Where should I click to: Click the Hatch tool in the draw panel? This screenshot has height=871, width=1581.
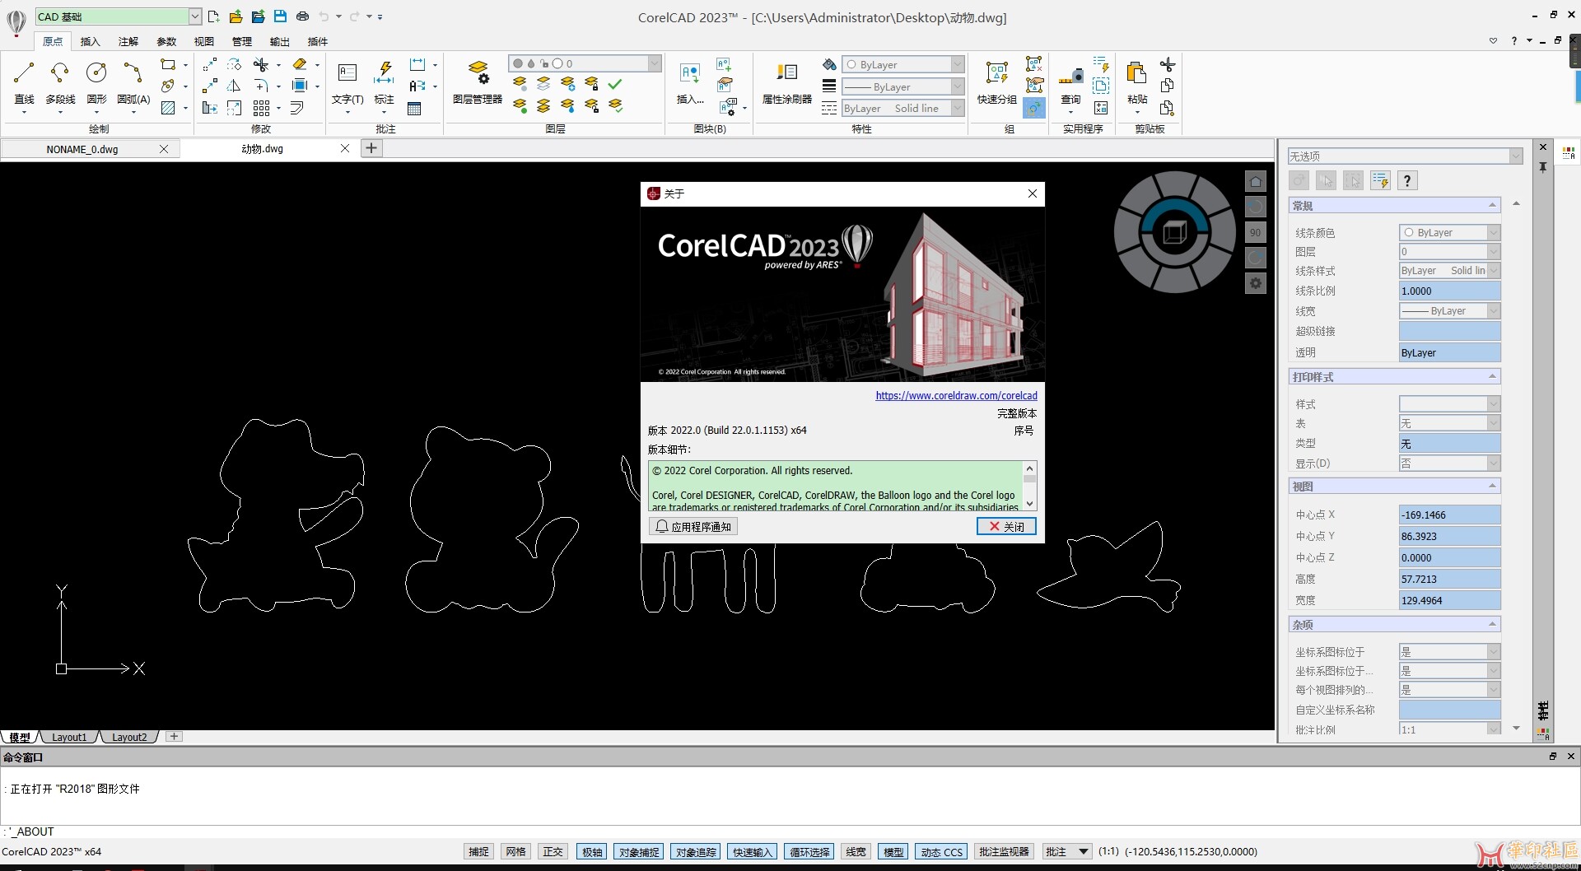coord(168,108)
